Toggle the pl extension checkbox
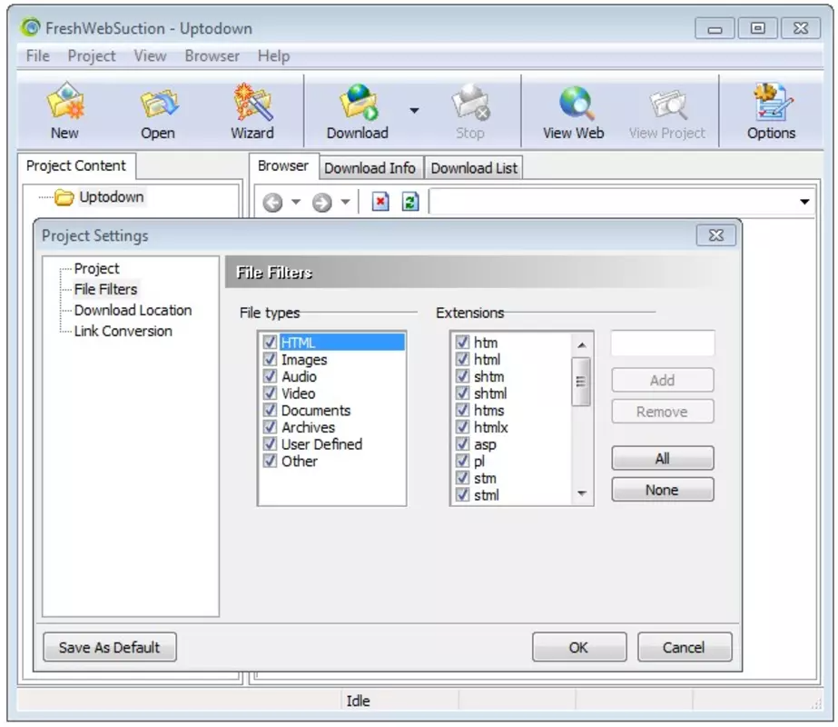The width and height of the screenshot is (838, 727). click(x=462, y=461)
